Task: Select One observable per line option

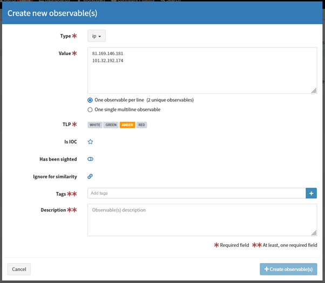Action: click(x=90, y=100)
